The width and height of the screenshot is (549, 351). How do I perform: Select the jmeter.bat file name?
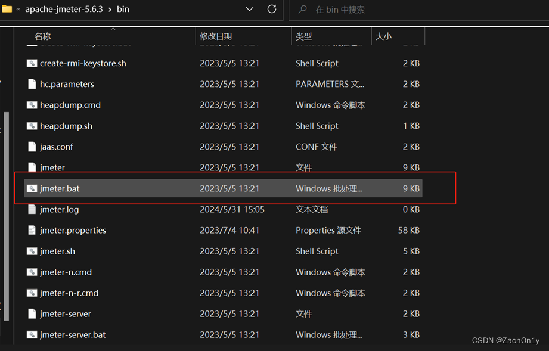pos(60,189)
